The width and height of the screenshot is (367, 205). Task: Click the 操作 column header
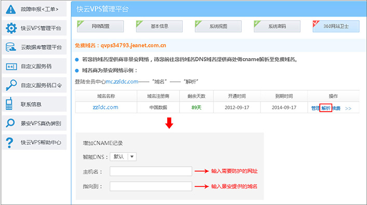333,96
